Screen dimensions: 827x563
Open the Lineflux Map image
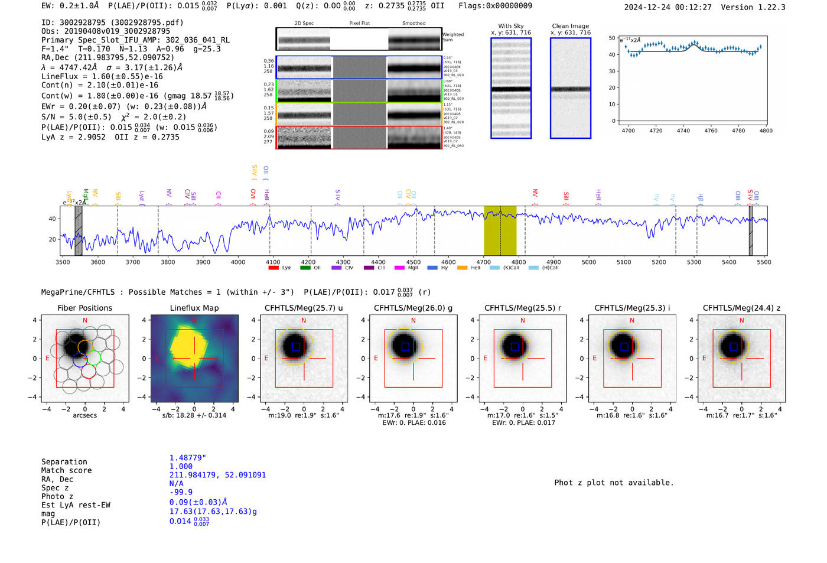tap(194, 359)
